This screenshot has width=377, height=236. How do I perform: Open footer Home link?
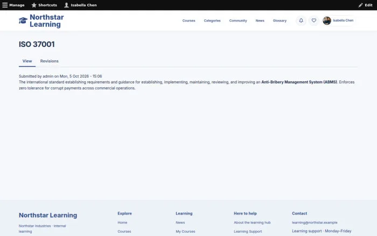pyautogui.click(x=122, y=223)
